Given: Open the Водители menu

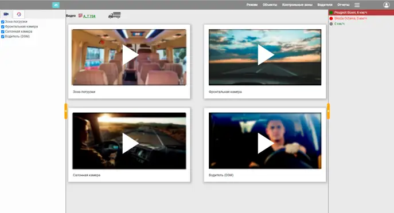Looking at the screenshot, I should pyautogui.click(x=325, y=5).
